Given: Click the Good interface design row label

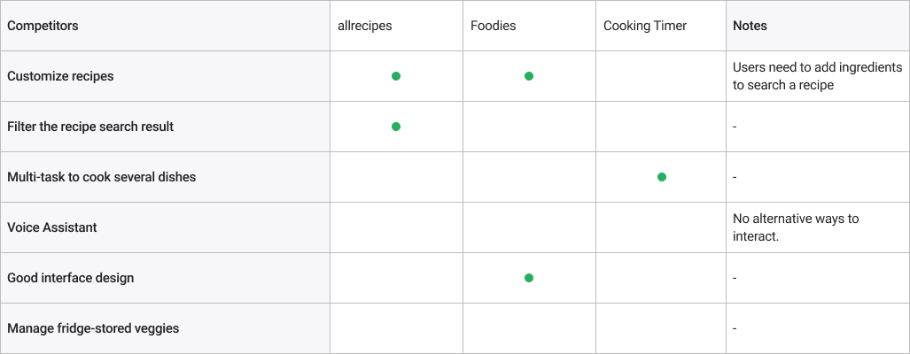Looking at the screenshot, I should (x=71, y=278).
